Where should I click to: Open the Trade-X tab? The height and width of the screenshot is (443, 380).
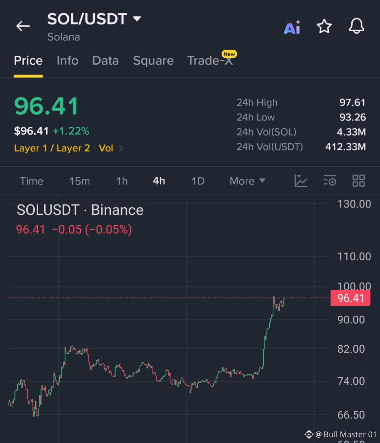pyautogui.click(x=210, y=61)
